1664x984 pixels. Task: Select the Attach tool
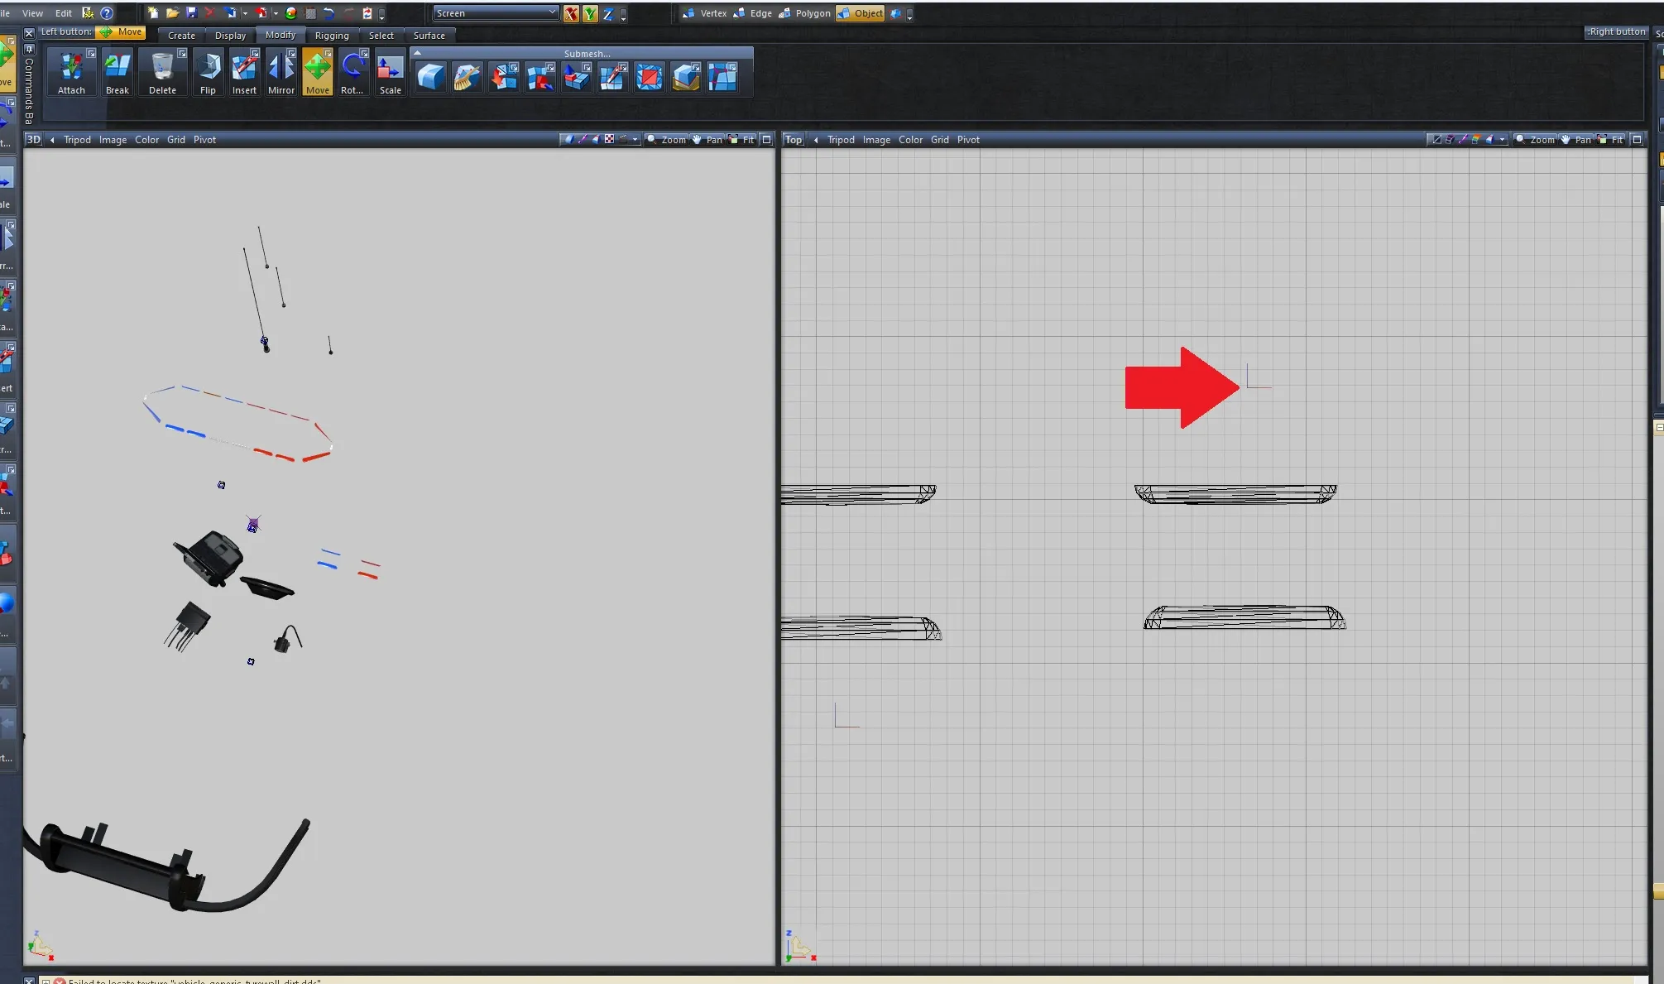point(71,72)
